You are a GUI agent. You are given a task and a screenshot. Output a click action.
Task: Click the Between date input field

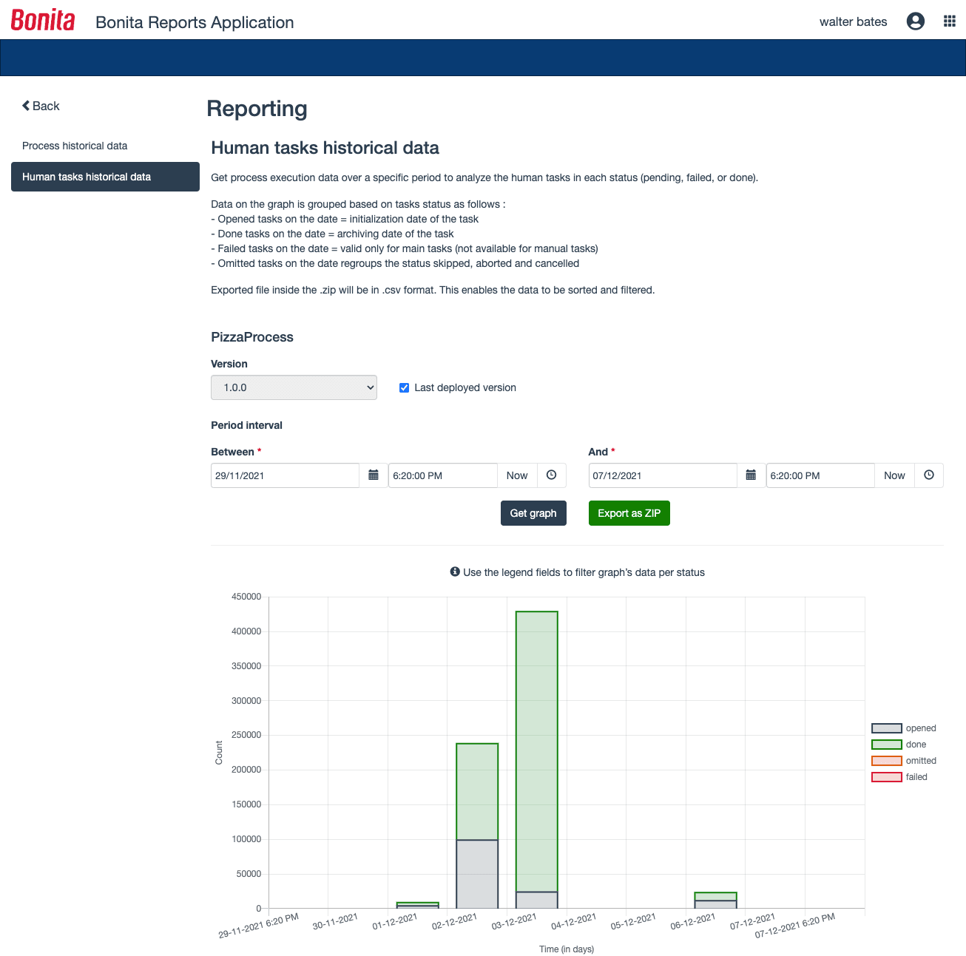[285, 475]
